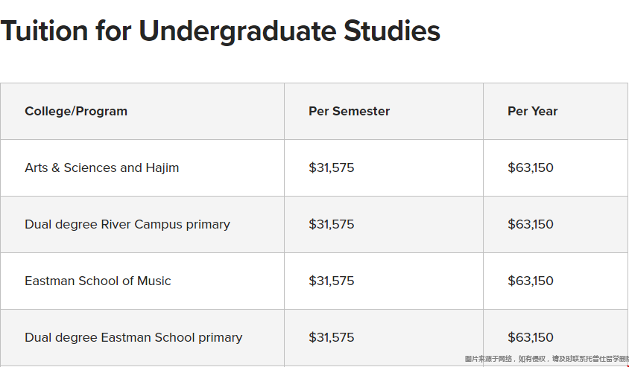
Task: Click River Campus primary per semester amount
Action: coord(332,224)
